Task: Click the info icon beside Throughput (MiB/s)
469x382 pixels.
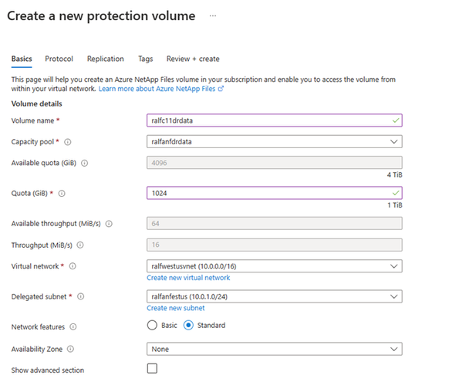Action: (80, 245)
